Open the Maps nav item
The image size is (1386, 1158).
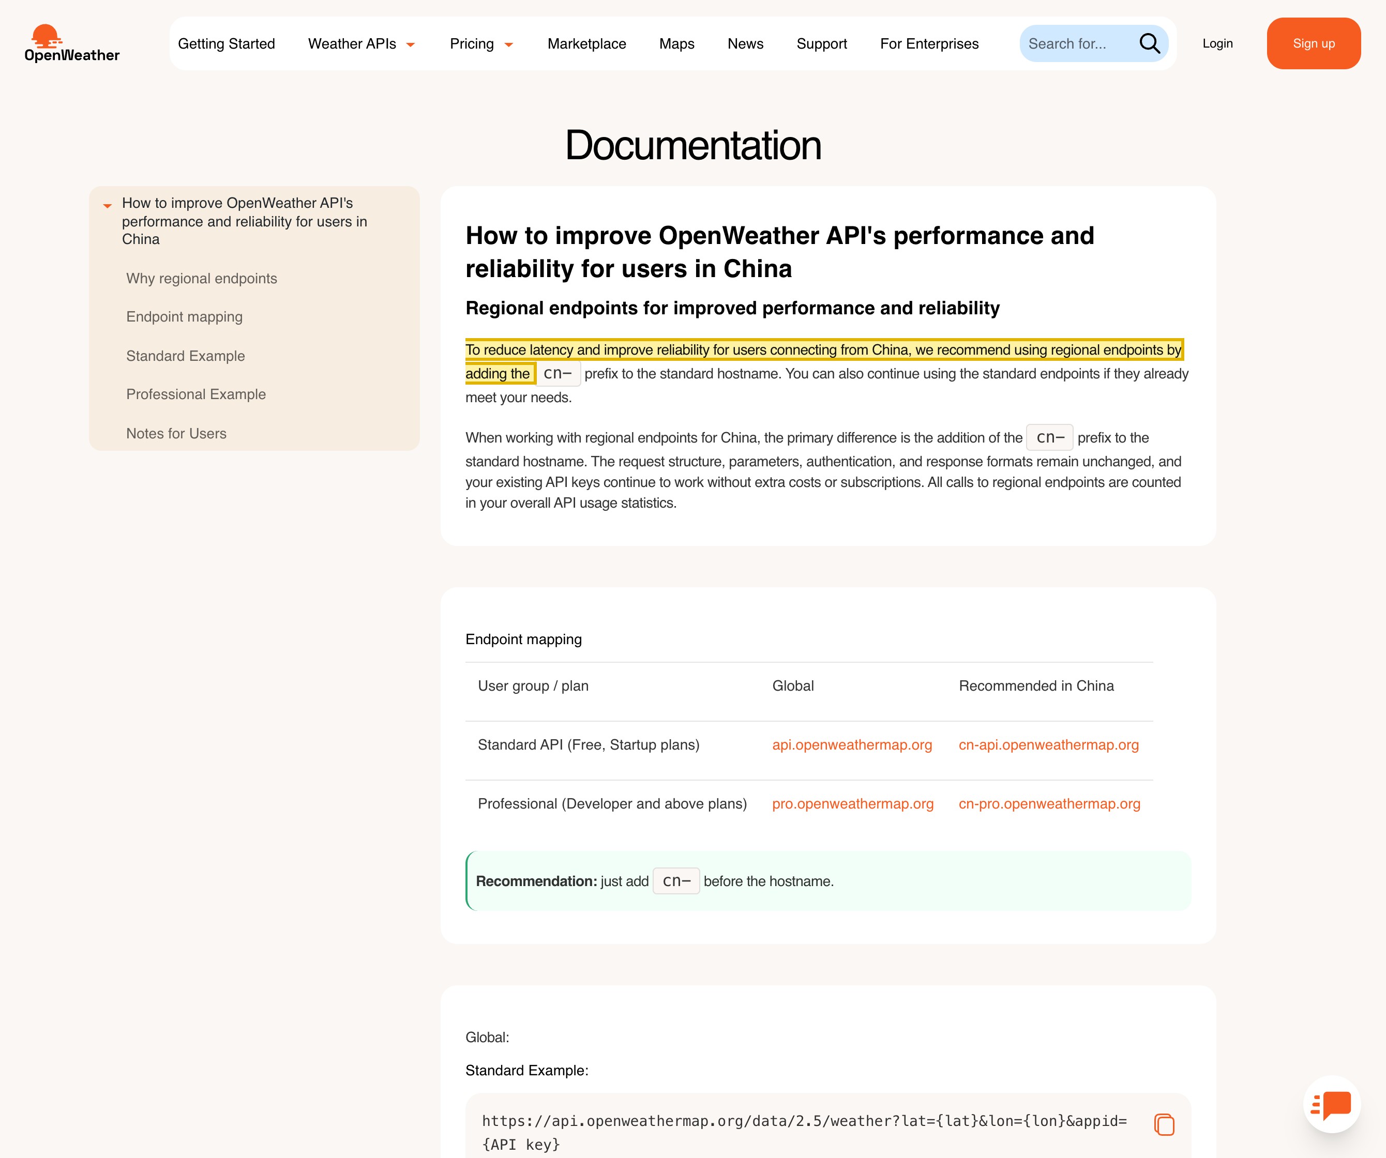click(676, 43)
